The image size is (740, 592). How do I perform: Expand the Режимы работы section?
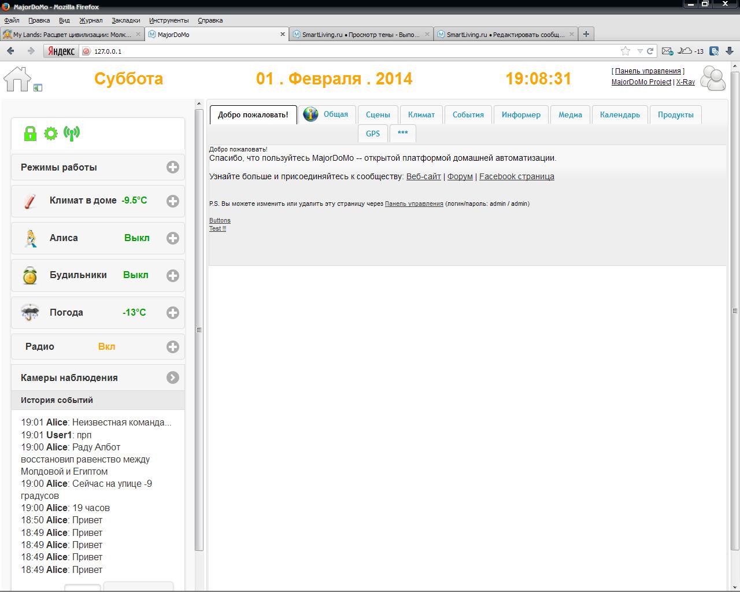(172, 167)
